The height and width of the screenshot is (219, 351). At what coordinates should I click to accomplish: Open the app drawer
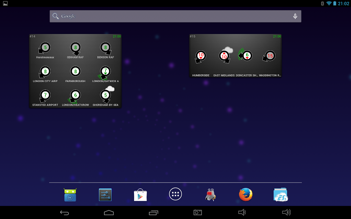(x=175, y=194)
